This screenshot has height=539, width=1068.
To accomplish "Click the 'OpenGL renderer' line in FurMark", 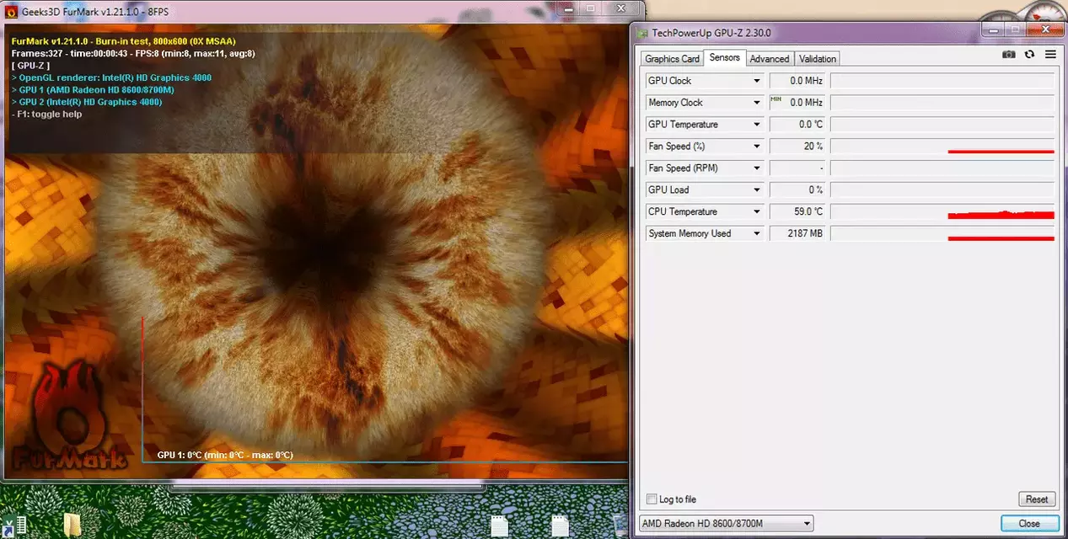I will pyautogui.click(x=110, y=77).
